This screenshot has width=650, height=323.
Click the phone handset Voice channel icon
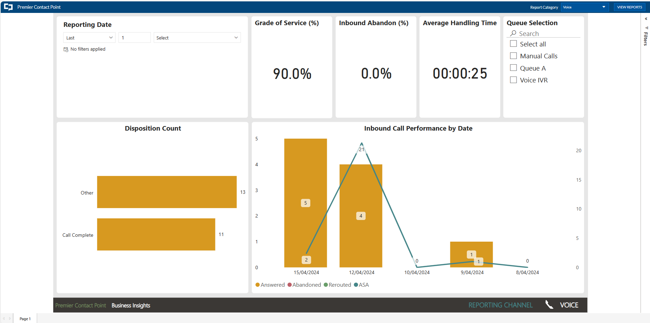[x=549, y=305]
